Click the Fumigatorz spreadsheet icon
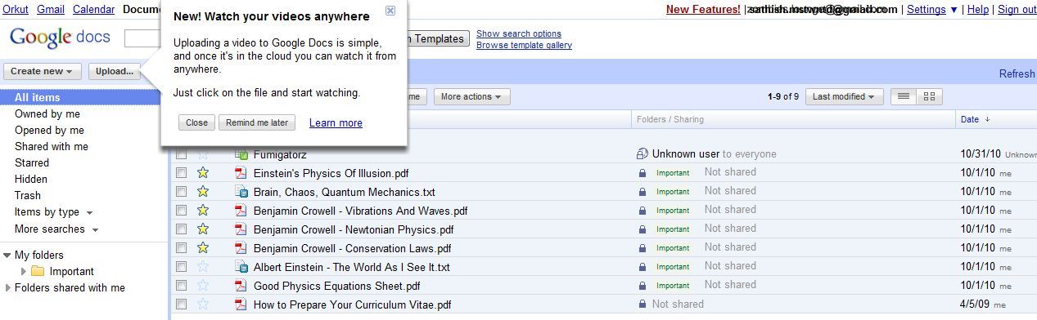The image size is (1037, 320). [x=241, y=153]
